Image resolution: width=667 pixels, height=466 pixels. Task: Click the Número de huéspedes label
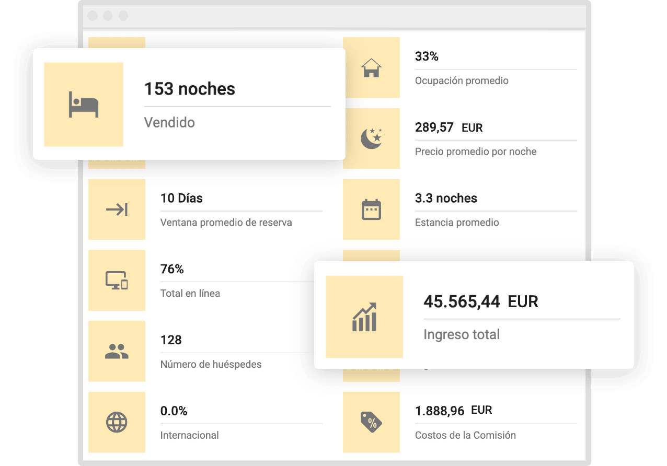211,364
